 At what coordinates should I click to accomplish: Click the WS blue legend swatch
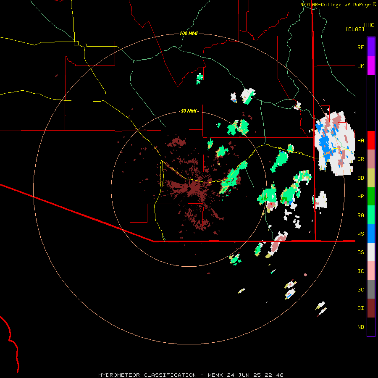coord(371,234)
